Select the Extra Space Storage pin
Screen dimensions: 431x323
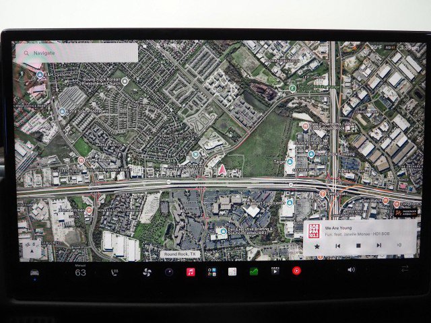62,112
